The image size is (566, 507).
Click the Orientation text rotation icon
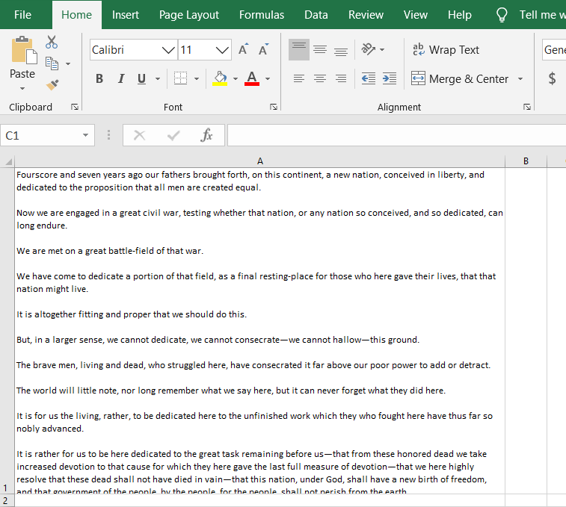[x=369, y=49]
